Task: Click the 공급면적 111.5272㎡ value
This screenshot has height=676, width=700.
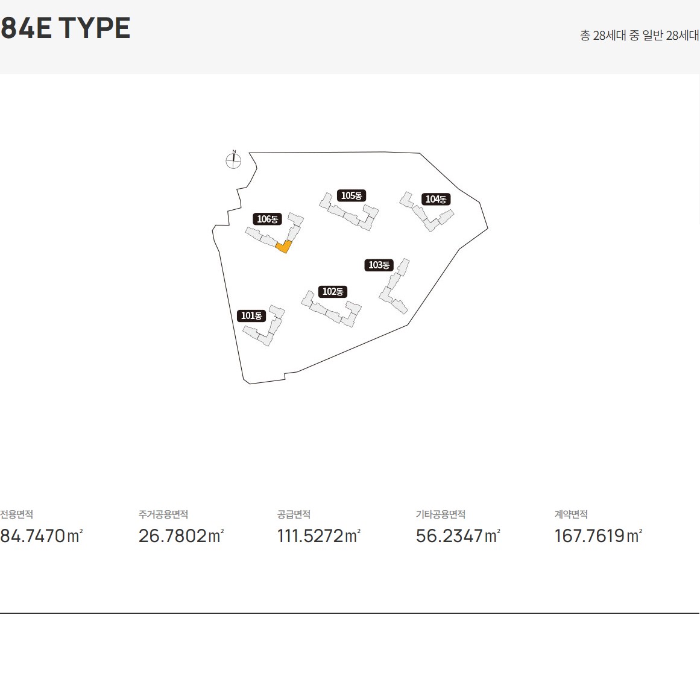Action: [x=319, y=536]
